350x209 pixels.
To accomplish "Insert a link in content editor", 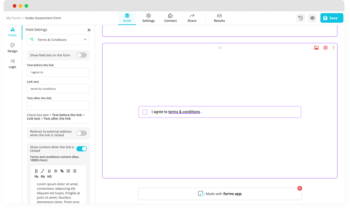I will coord(62,171).
